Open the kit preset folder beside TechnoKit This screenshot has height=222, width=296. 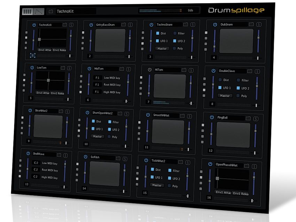point(51,10)
